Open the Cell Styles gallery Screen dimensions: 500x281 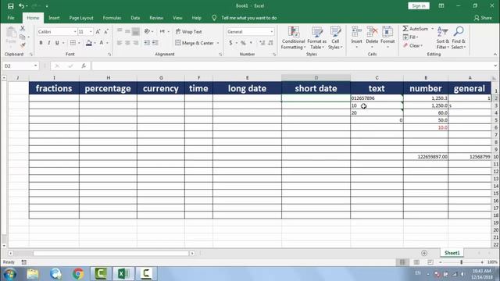click(335, 37)
